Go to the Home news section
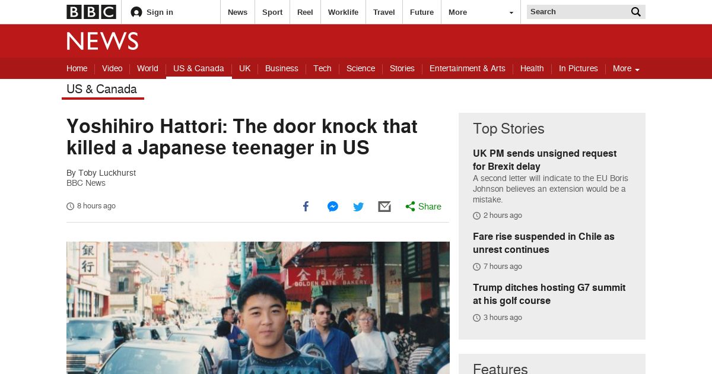 [x=77, y=68]
